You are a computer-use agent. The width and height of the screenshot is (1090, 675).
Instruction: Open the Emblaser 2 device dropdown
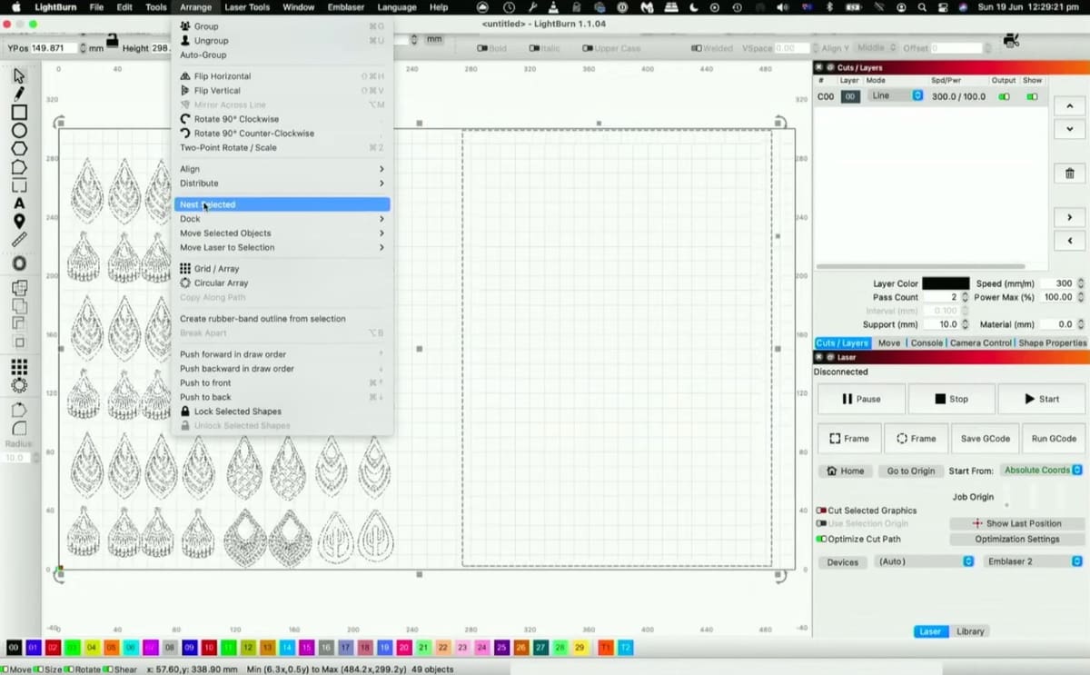tap(1034, 561)
